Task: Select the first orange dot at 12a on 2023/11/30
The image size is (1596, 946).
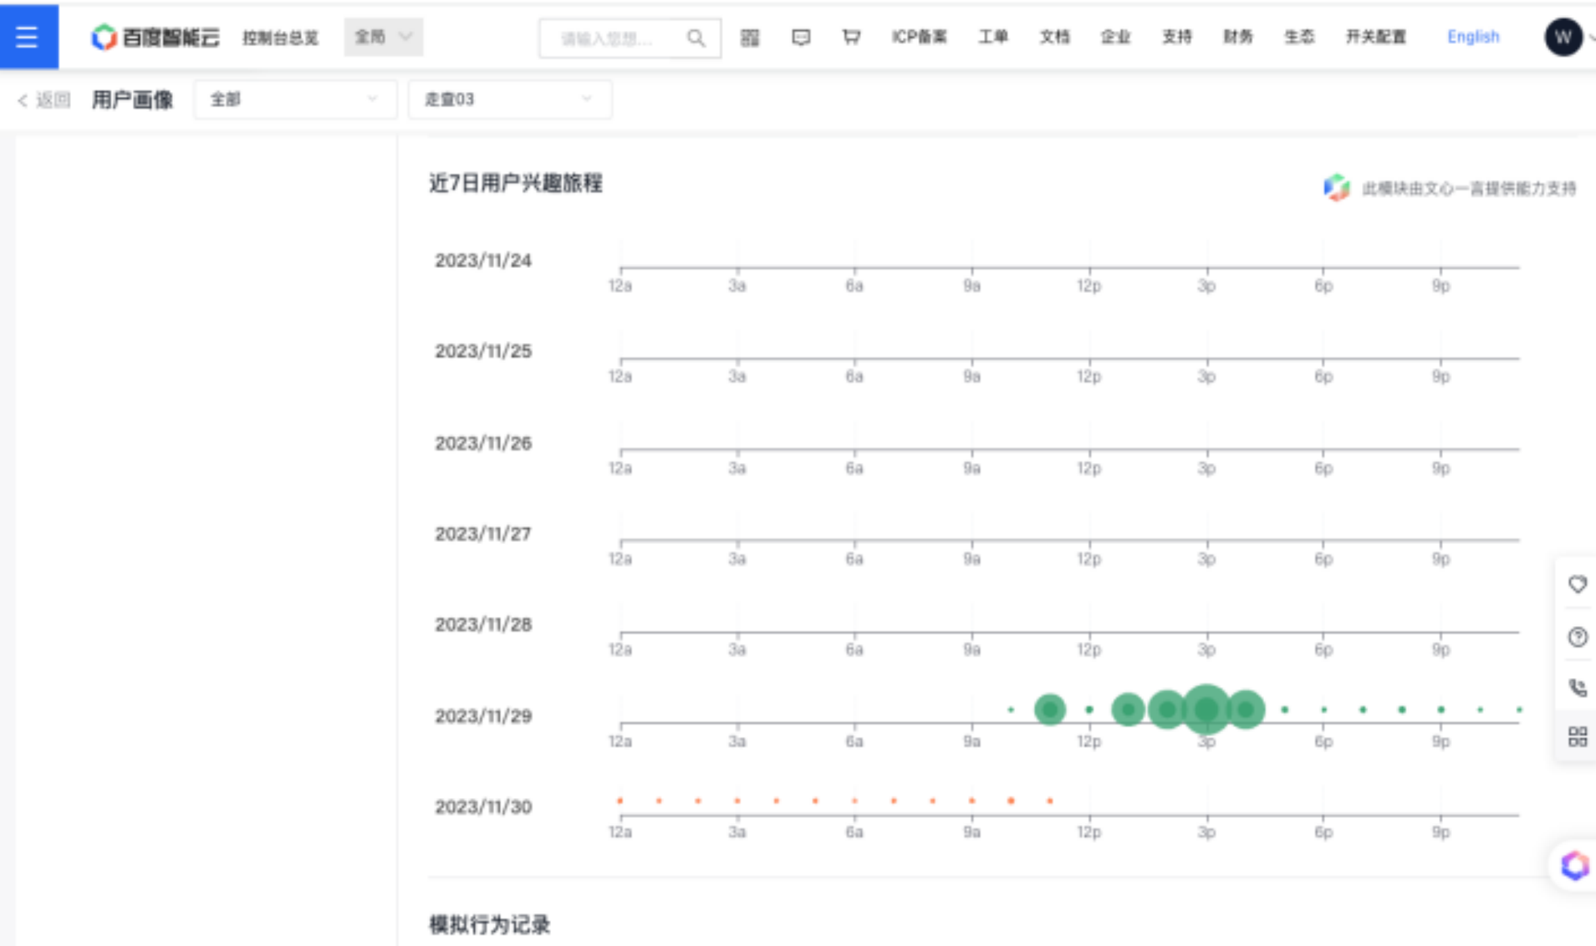Action: pos(620,801)
